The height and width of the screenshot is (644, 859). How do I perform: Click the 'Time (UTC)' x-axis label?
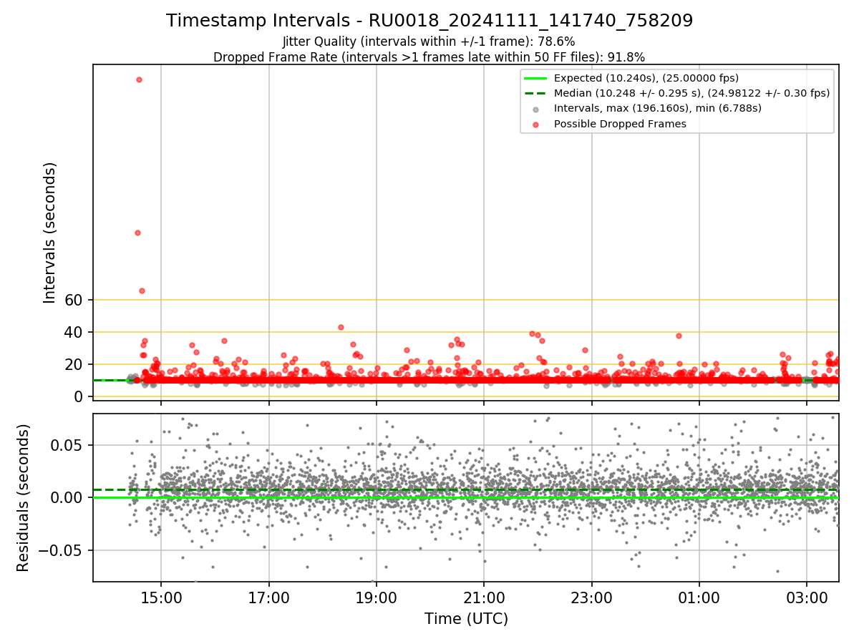point(466,619)
